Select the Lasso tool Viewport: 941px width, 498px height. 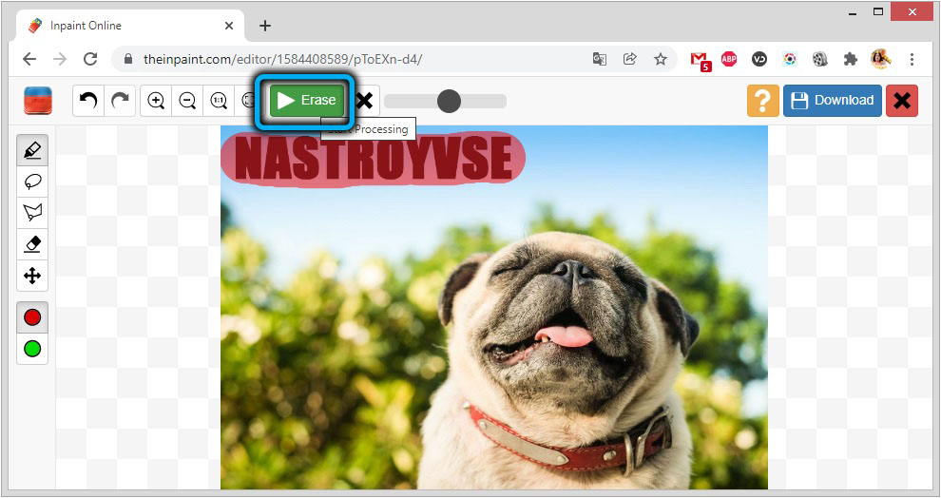(32, 182)
